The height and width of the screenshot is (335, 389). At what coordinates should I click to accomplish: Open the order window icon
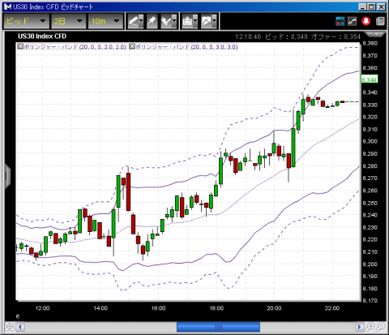(x=340, y=21)
